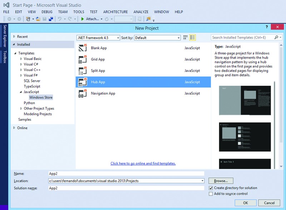
Task: Open the Location path dropdown arrow
Action: click(202, 181)
